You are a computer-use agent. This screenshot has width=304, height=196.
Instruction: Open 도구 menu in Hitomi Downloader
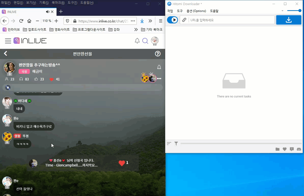(x=180, y=11)
